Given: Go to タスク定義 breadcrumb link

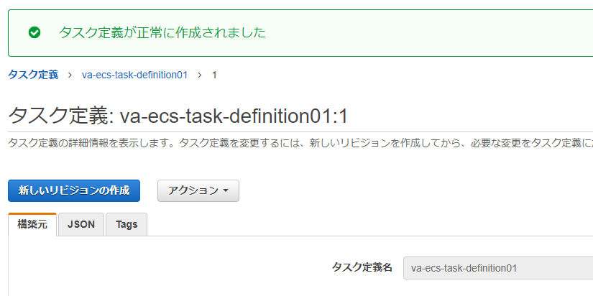Looking at the screenshot, I should (x=33, y=75).
